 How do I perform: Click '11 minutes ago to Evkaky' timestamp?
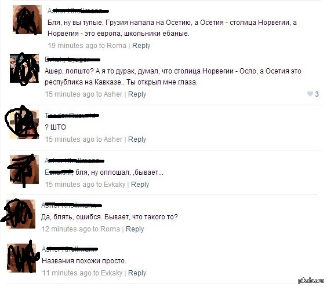coord(82,273)
